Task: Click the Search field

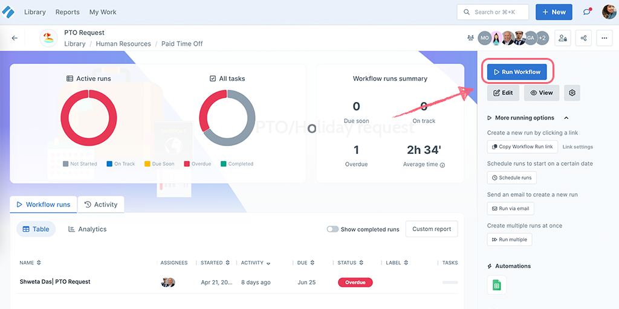Action: click(493, 12)
